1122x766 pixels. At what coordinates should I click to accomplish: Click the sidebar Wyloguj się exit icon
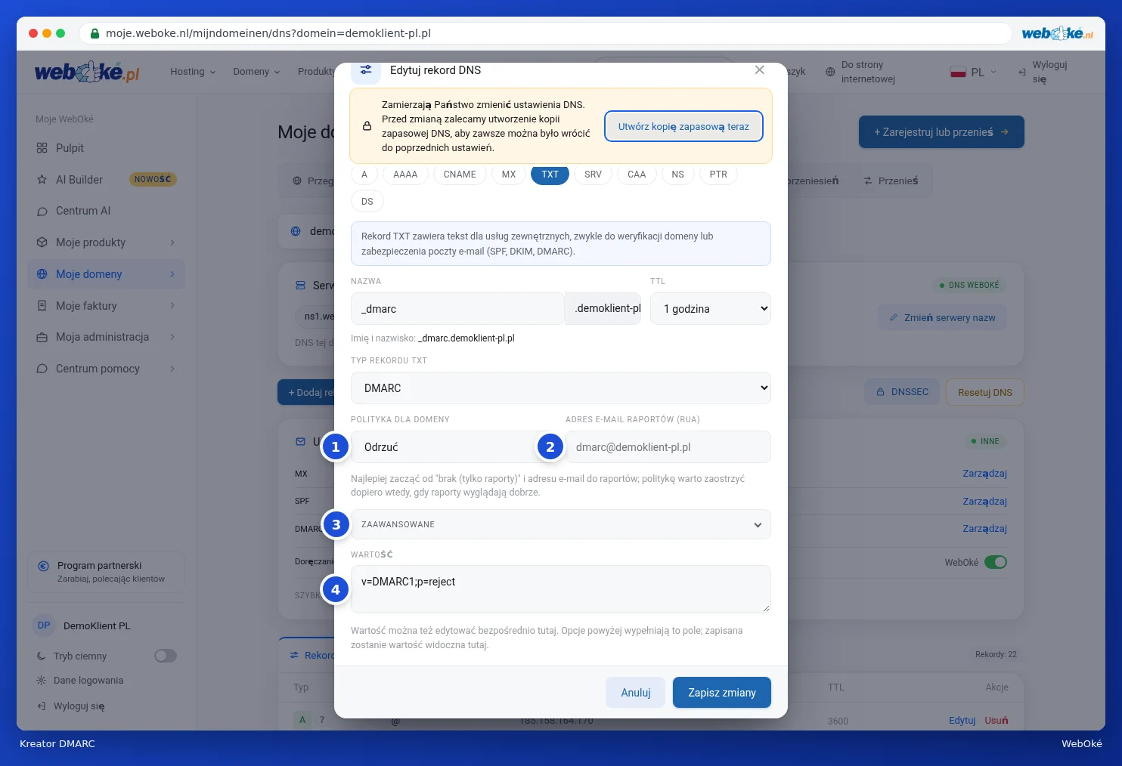click(41, 706)
